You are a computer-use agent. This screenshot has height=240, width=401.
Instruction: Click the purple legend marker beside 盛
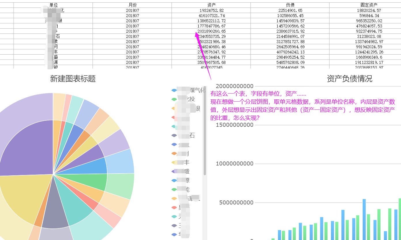(174, 171)
